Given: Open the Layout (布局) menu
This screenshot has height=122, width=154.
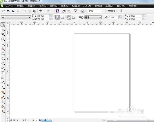Looking at the screenshot, I should pos(43,6).
